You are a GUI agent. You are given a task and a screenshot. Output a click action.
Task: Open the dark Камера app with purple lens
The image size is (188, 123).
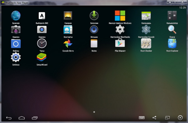tap(16, 29)
